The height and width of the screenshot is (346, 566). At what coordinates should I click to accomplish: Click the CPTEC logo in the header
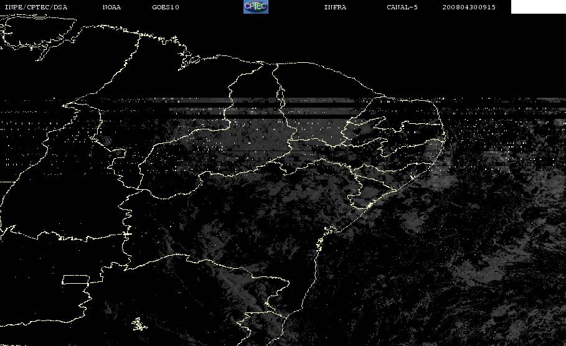click(x=256, y=7)
